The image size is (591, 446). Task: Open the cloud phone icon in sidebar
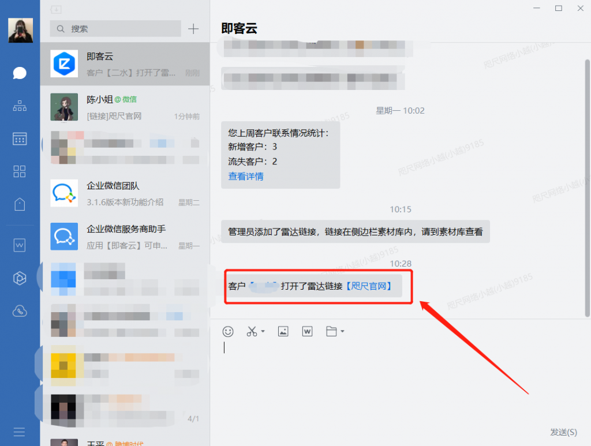tap(20, 311)
